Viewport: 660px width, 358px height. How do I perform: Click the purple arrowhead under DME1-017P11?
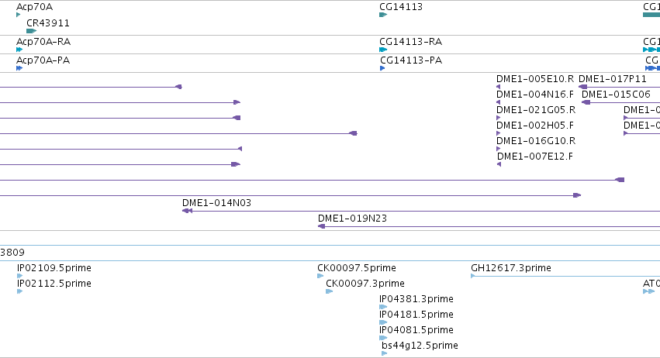pos(583,87)
